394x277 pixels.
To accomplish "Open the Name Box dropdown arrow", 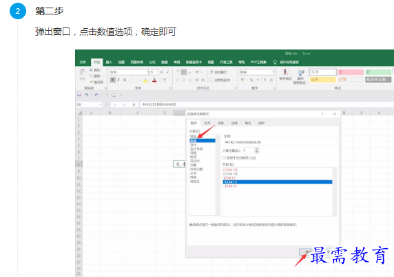I will (x=101, y=104).
